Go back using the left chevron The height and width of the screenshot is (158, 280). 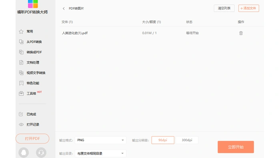tap(64, 8)
